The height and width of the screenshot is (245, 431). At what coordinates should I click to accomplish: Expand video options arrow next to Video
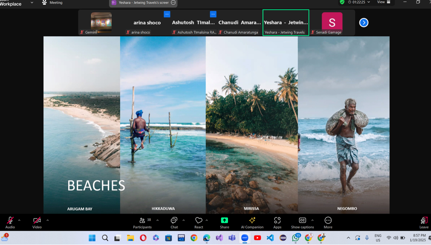coord(47,220)
